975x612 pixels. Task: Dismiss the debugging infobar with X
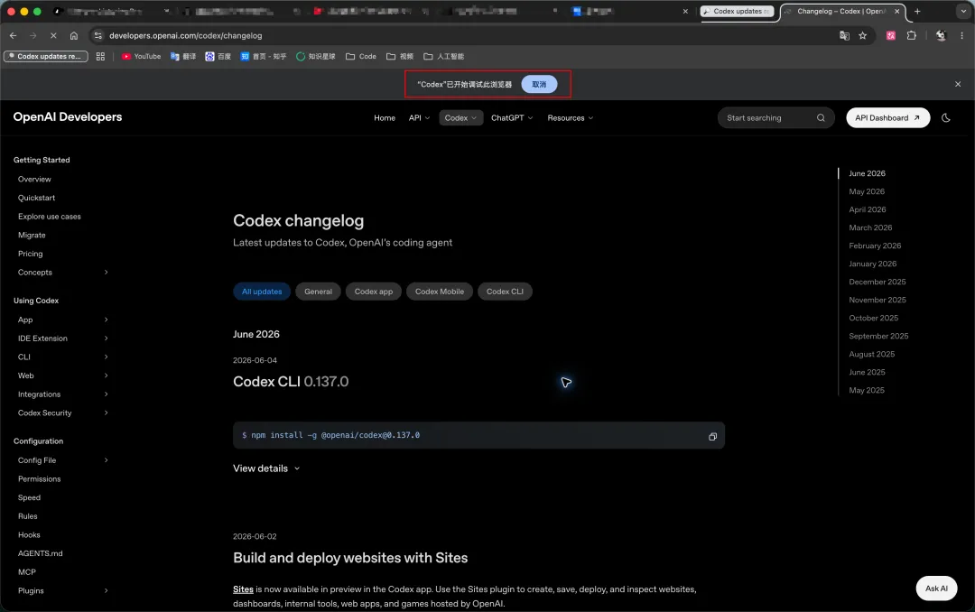(x=958, y=84)
